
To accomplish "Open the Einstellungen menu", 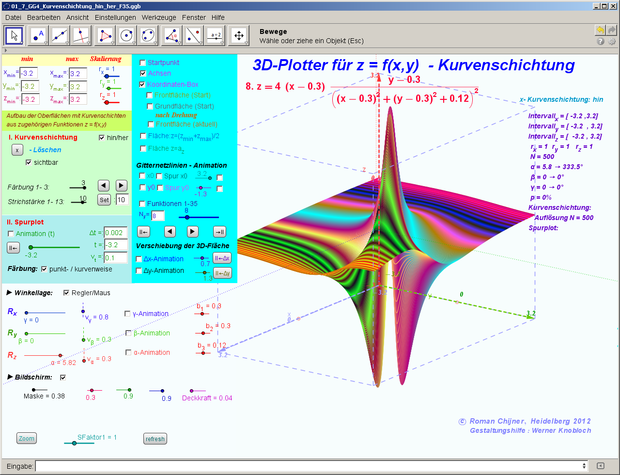I will [x=115, y=17].
